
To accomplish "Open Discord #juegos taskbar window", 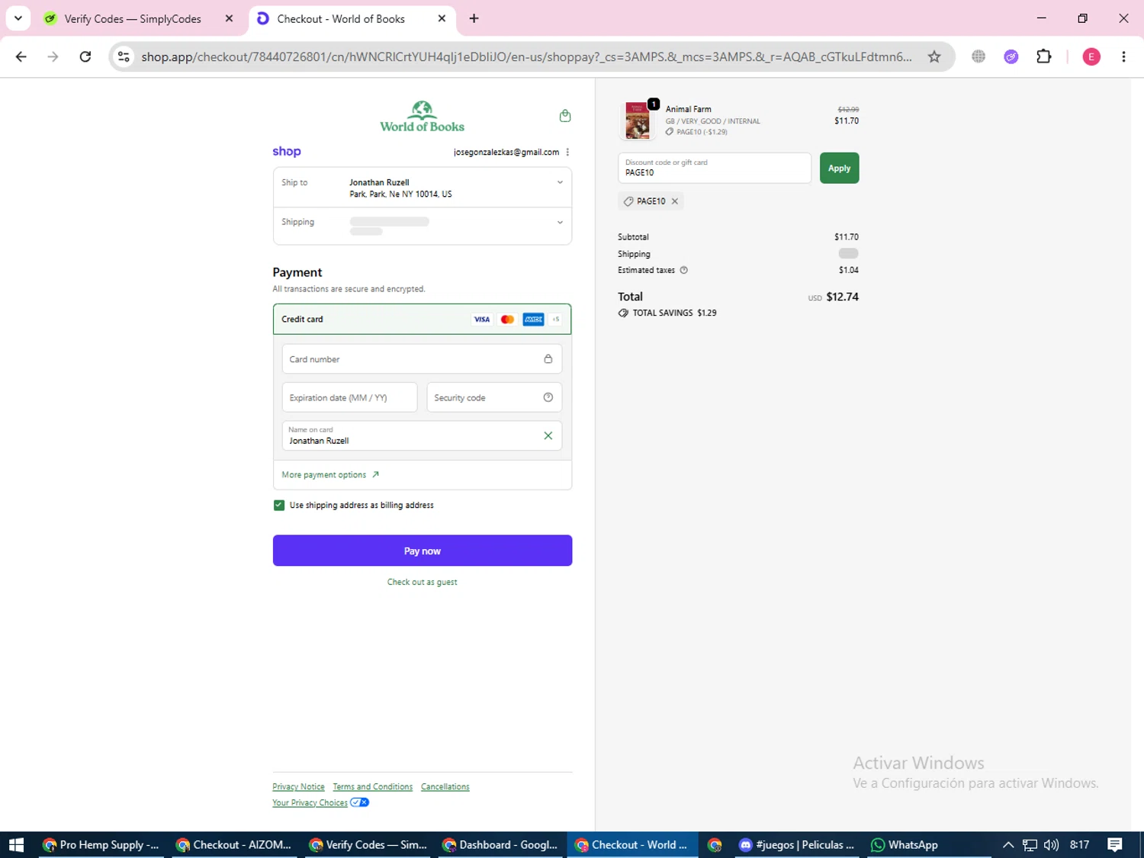I will tap(797, 845).
